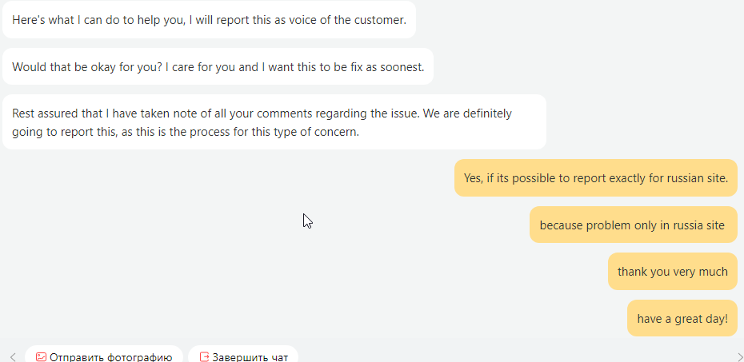Click the 'because problem only in russia site' bubble
The height and width of the screenshot is (362, 744).
point(633,225)
